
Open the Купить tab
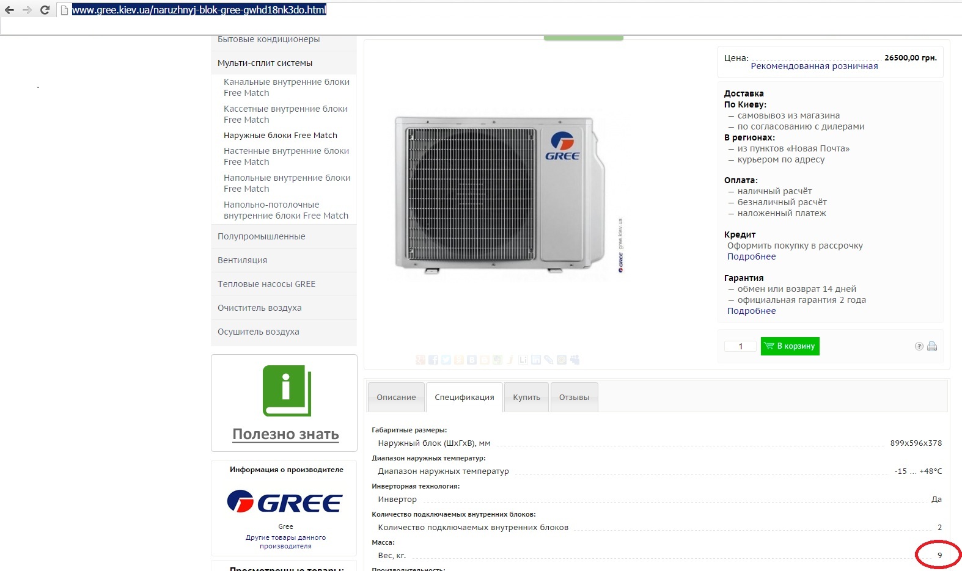(x=527, y=398)
